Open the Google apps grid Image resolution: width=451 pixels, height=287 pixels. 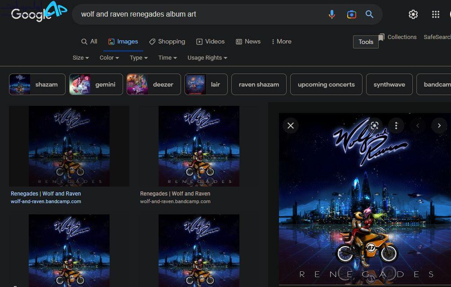click(x=435, y=14)
